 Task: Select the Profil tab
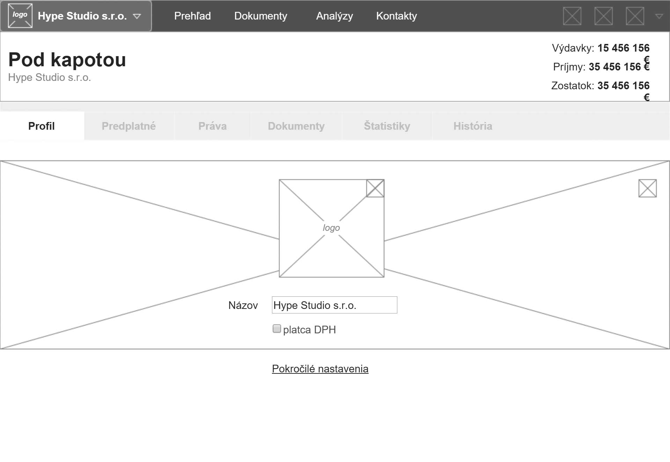click(x=42, y=126)
